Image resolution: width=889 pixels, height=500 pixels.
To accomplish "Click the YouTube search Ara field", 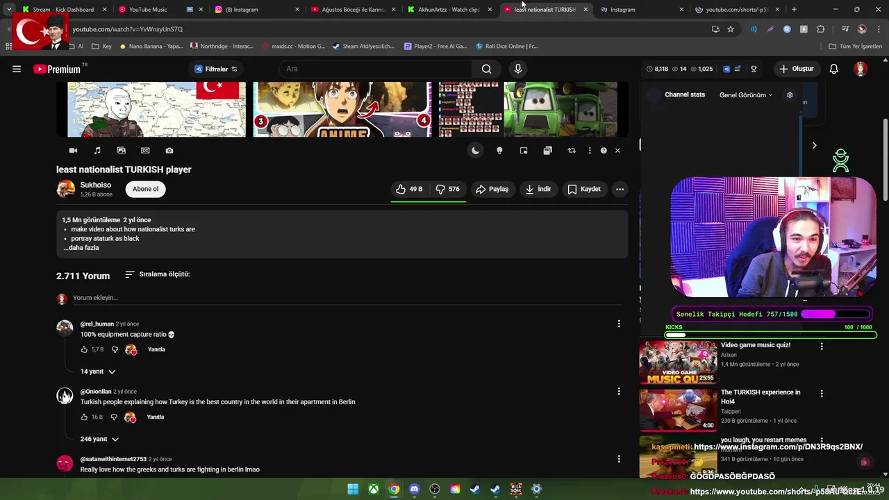I will pos(375,69).
